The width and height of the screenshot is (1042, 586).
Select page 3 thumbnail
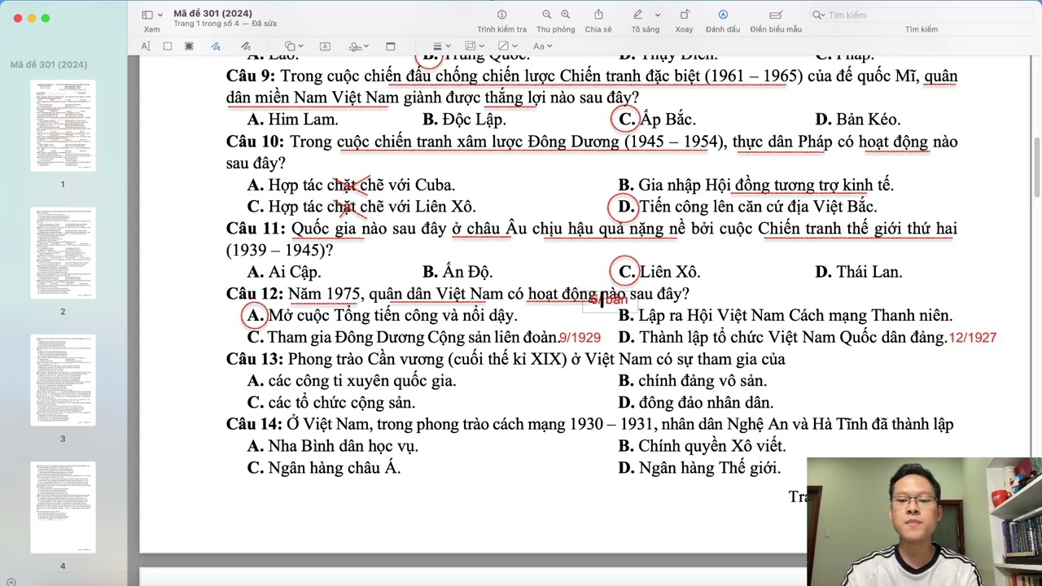coord(63,380)
